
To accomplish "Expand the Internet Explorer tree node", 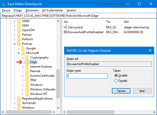I will pos(23,67).
